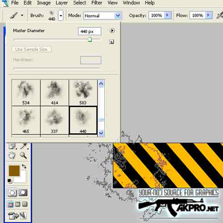Screen dimensions: 223x223
Task: Click the Brush tool preset icon
Action: [x=14, y=15]
